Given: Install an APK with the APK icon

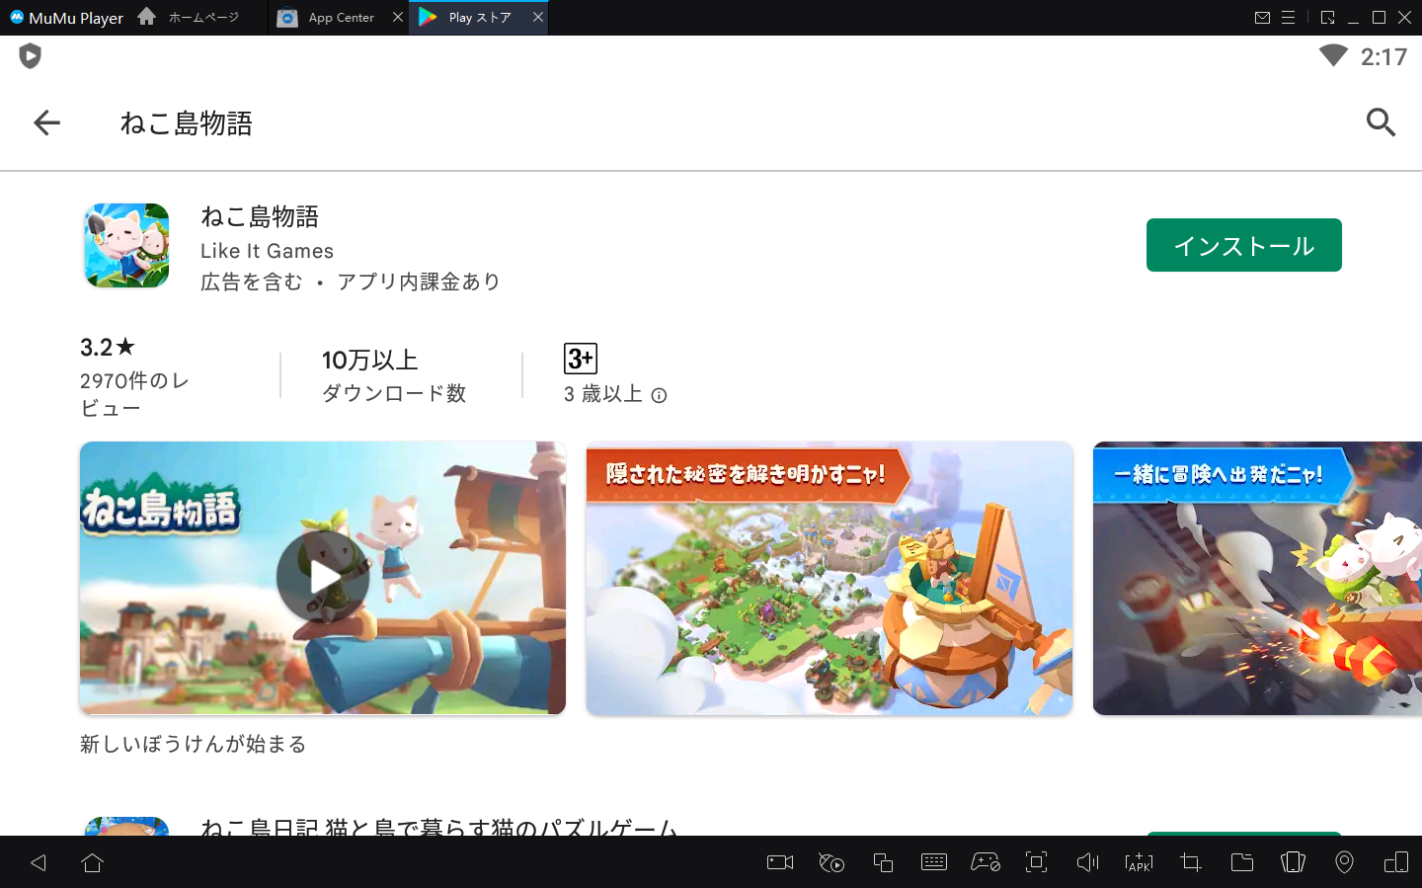Looking at the screenshot, I should [1139, 863].
